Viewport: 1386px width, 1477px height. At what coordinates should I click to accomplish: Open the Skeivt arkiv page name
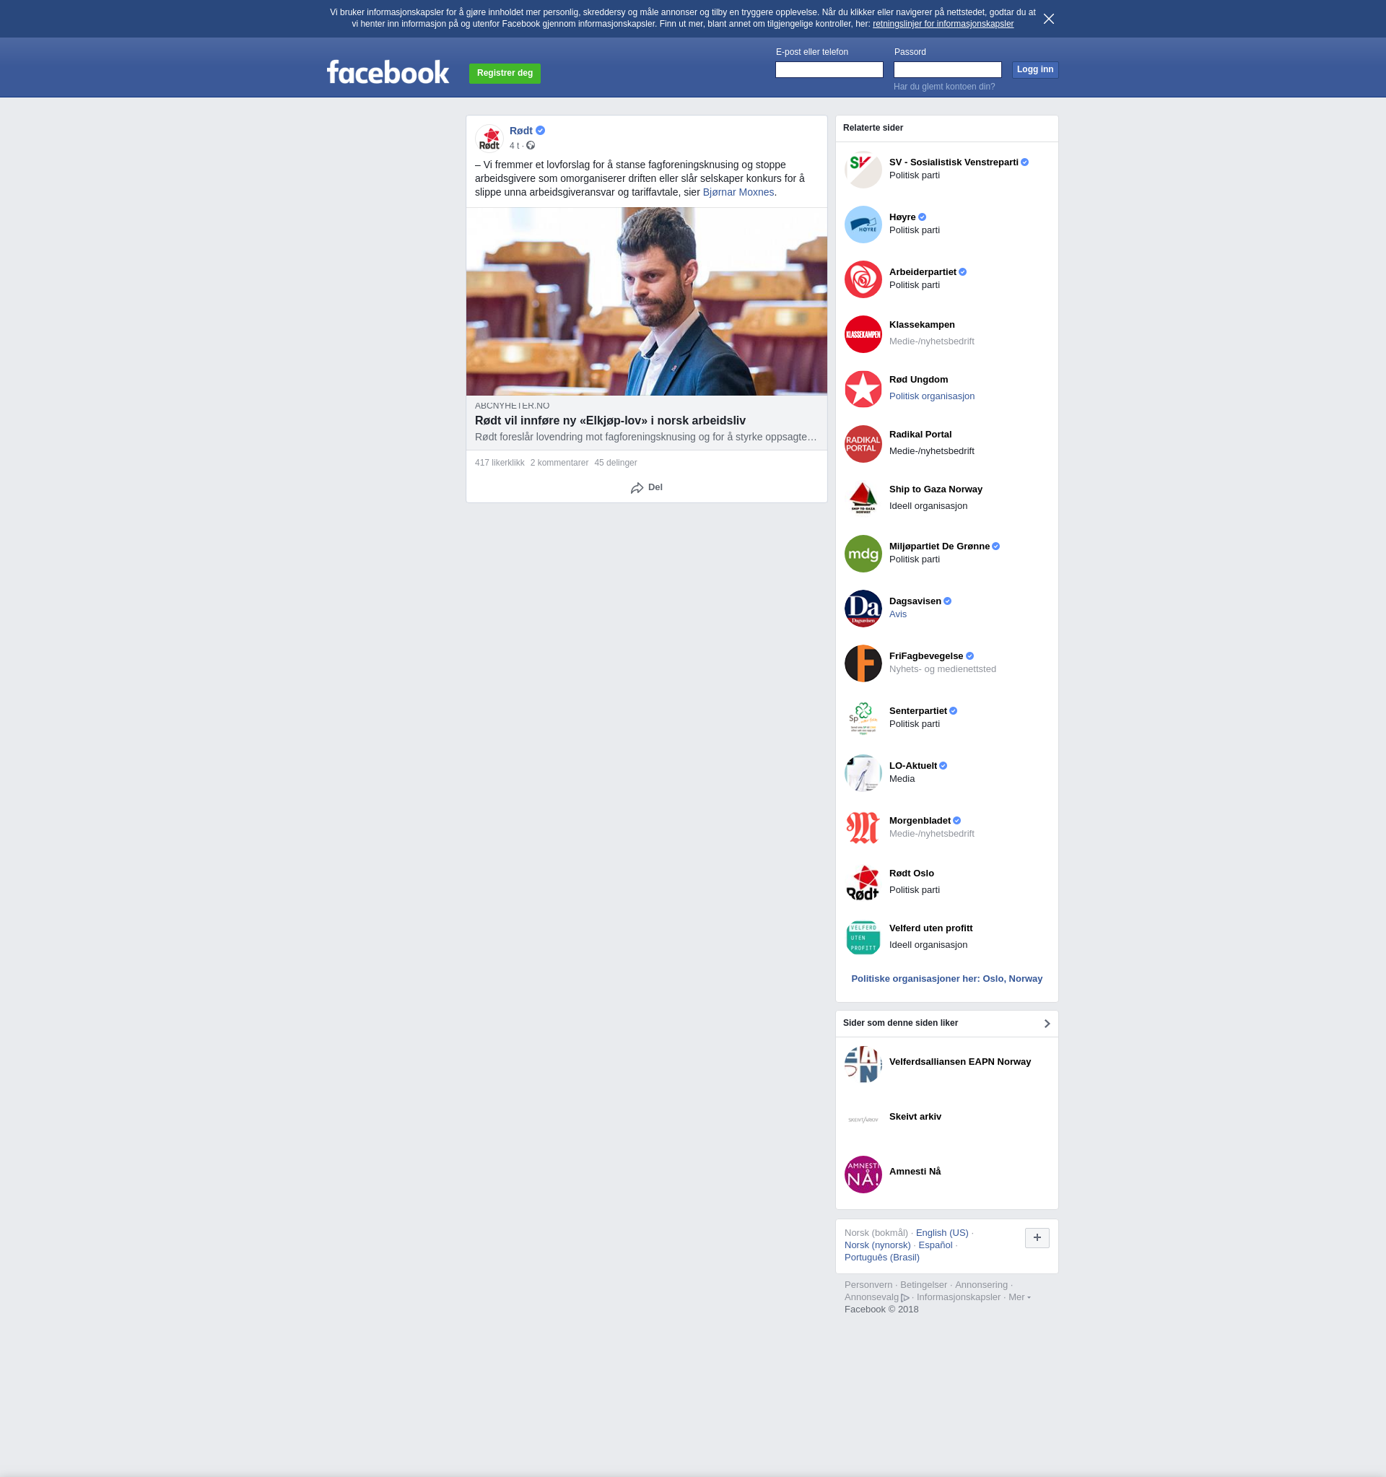[x=915, y=1117]
